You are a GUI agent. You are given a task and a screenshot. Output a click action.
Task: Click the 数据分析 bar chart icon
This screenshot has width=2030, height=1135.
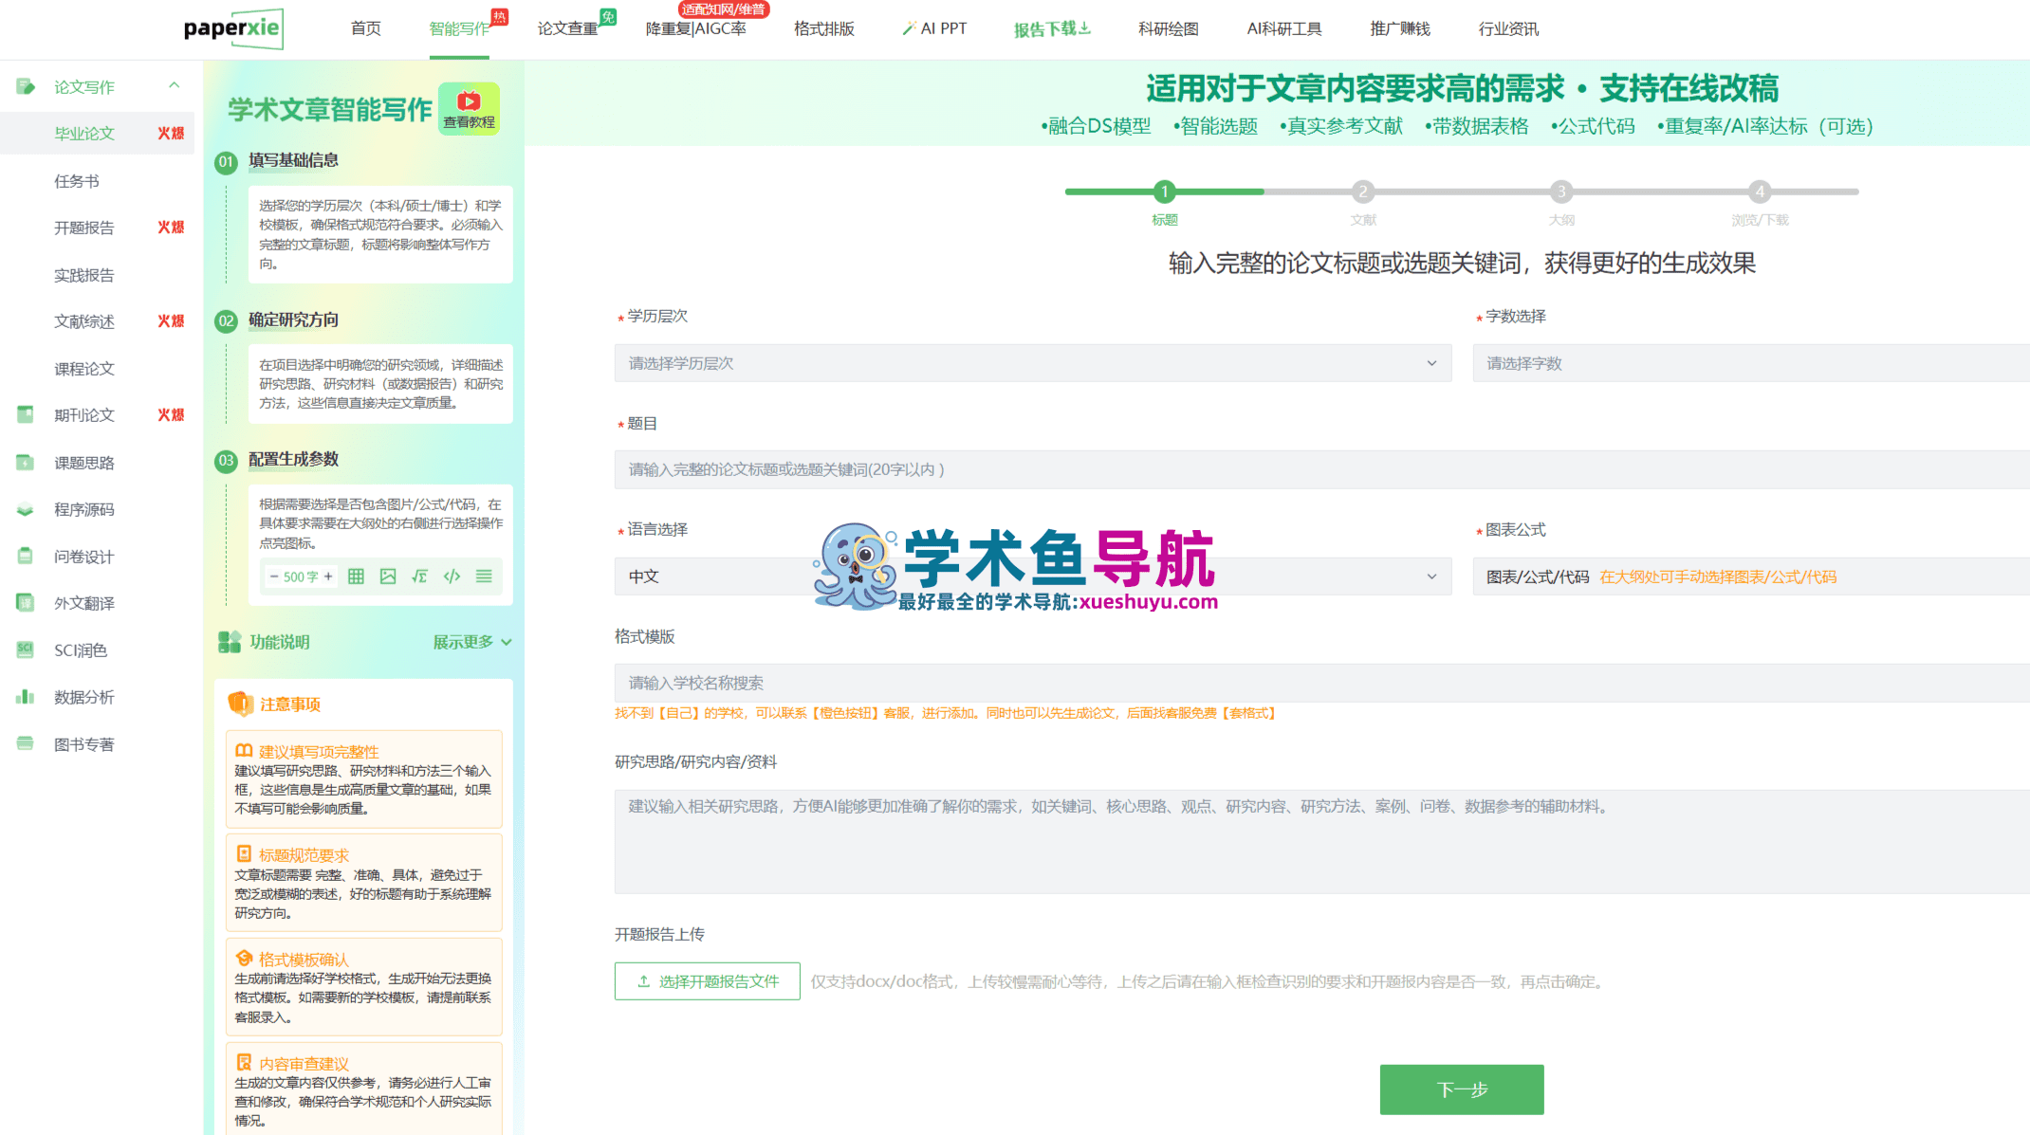[x=26, y=697]
